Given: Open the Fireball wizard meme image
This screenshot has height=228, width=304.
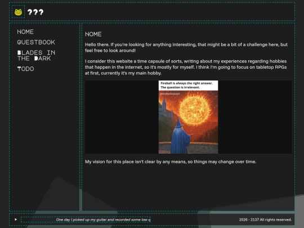Looking at the screenshot, I should [188, 117].
